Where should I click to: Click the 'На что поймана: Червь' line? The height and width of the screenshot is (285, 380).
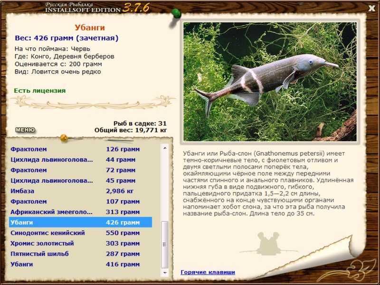[x=52, y=49]
